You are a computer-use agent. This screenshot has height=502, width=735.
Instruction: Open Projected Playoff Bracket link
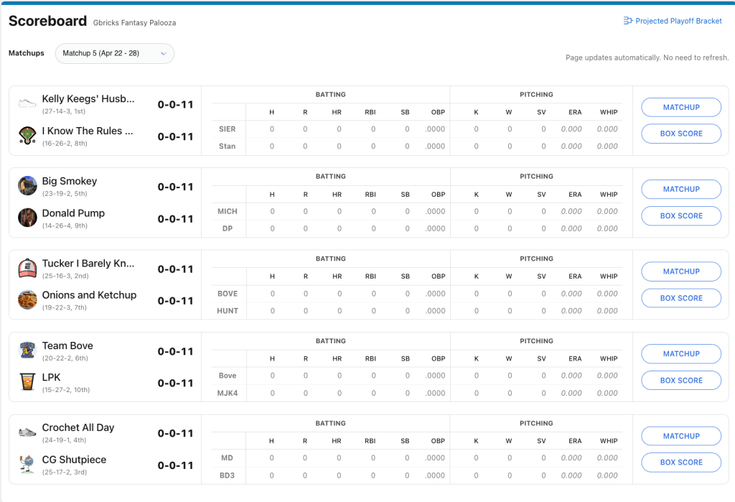point(678,22)
